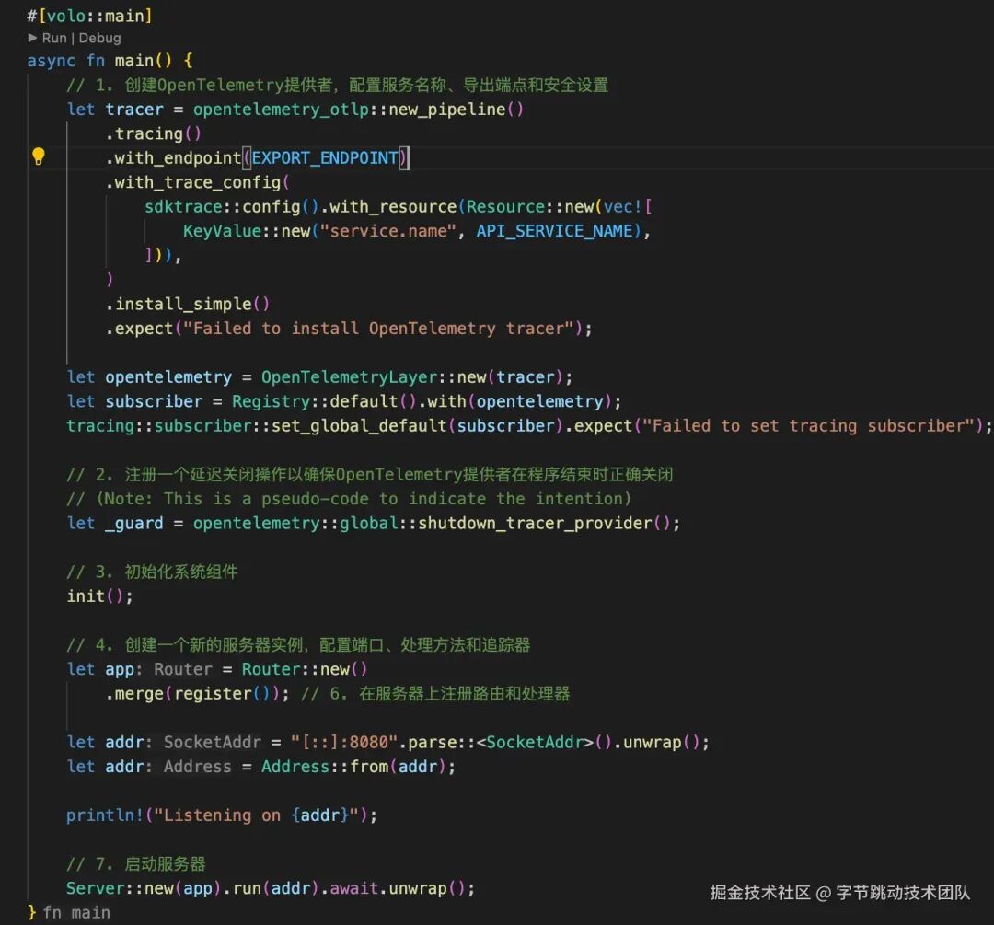The image size is (994, 925).
Task: Click the Router inlay type hint
Action: coord(183,669)
